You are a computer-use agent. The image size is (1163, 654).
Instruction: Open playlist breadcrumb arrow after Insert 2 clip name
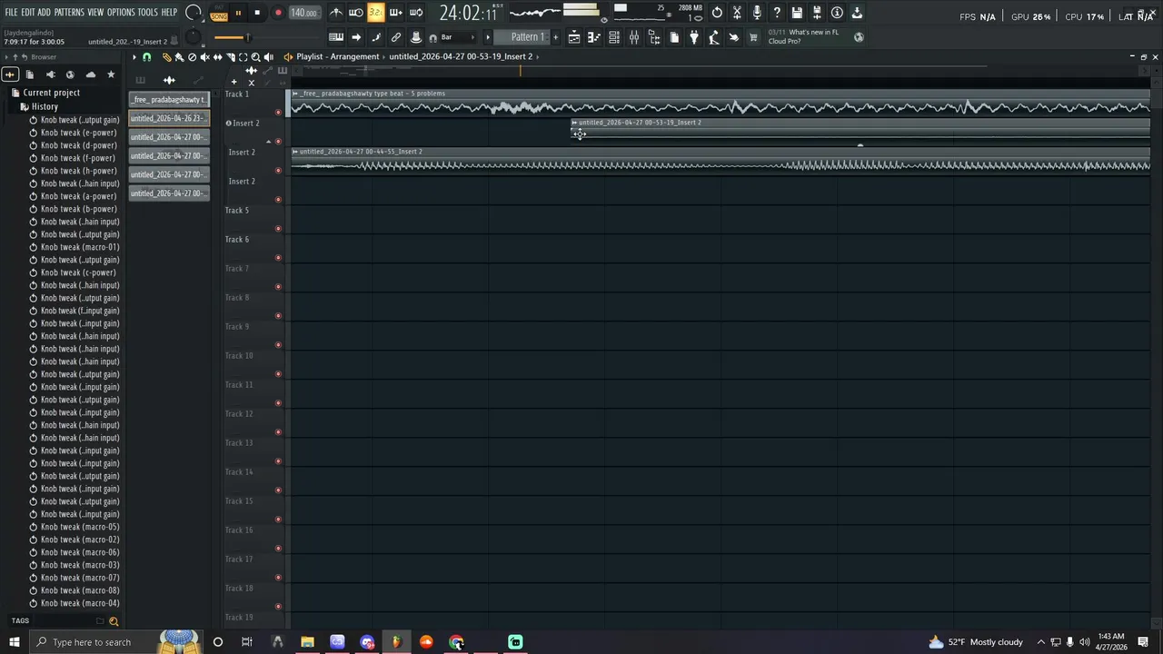tap(537, 56)
